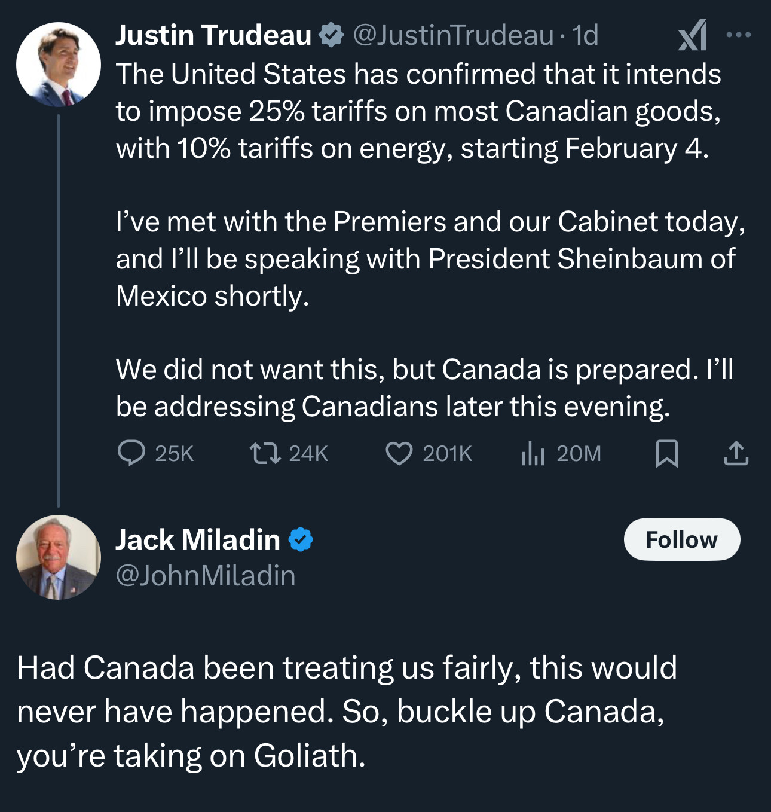Click the verified badge next to Justin Trudeau
The height and width of the screenshot is (812, 771).
(331, 35)
